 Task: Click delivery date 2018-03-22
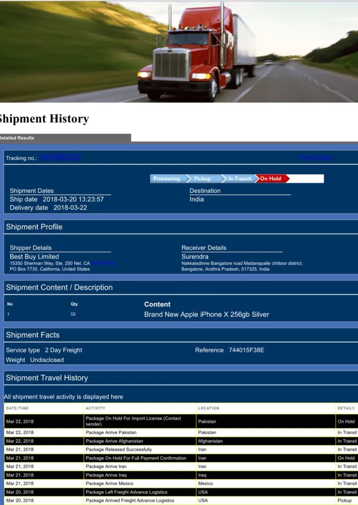(x=70, y=208)
